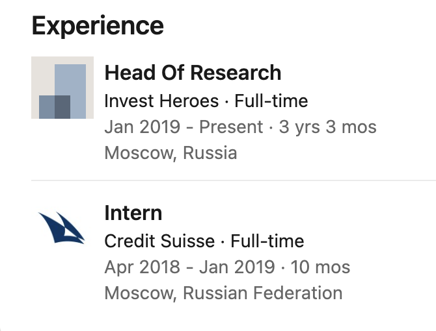Click the Credit Suisse sail logo
The width and height of the screenshot is (436, 331).
tap(62, 228)
